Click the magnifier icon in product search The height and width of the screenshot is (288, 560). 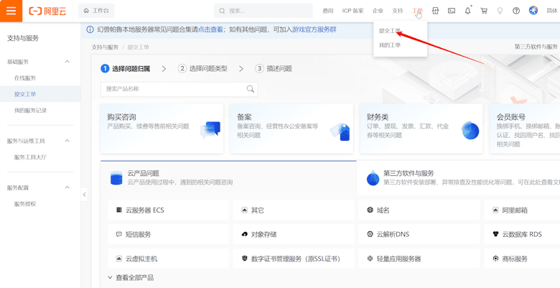(251, 89)
